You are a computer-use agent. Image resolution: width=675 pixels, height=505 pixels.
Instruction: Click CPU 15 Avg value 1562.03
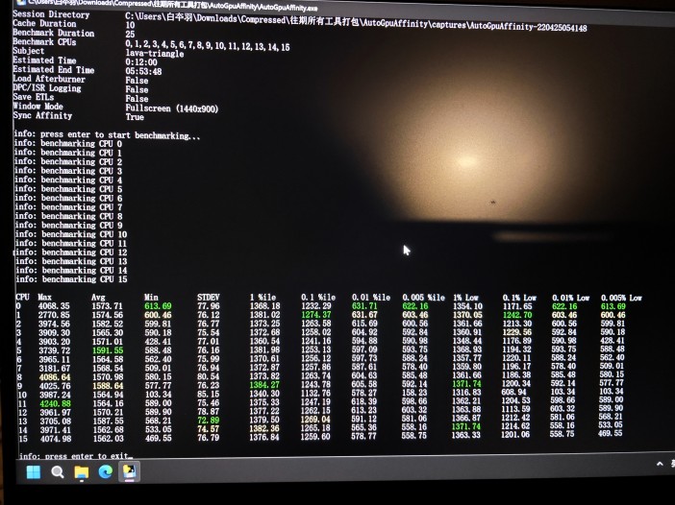[x=109, y=439]
